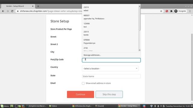Click the State Name field
Image resolution: width=193 pixels, height=108 pixels.
coord(111,76)
